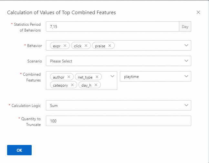This screenshot has height=163, width=209.
Task: Click the OK button
Action: click(x=19, y=150)
